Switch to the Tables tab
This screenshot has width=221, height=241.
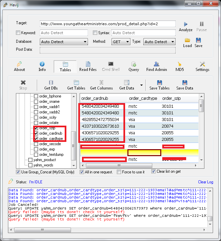[x=65, y=67]
